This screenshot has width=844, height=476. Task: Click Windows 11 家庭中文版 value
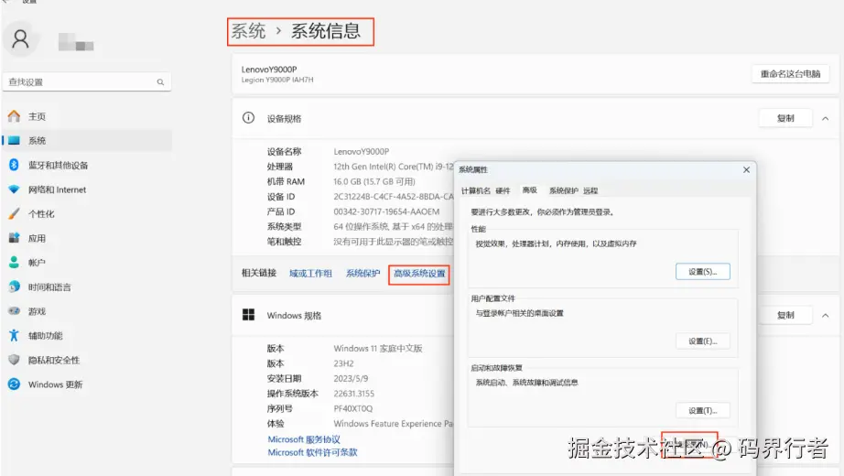(378, 349)
